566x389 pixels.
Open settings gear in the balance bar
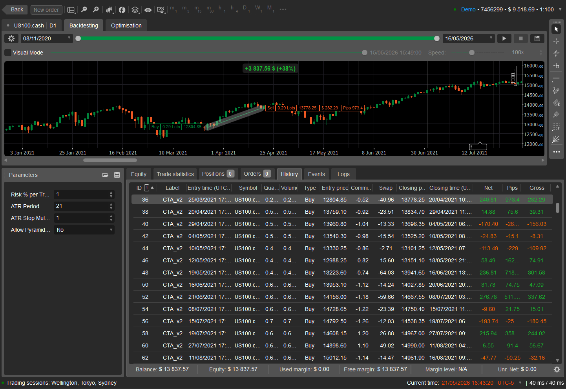pyautogui.click(x=557, y=369)
